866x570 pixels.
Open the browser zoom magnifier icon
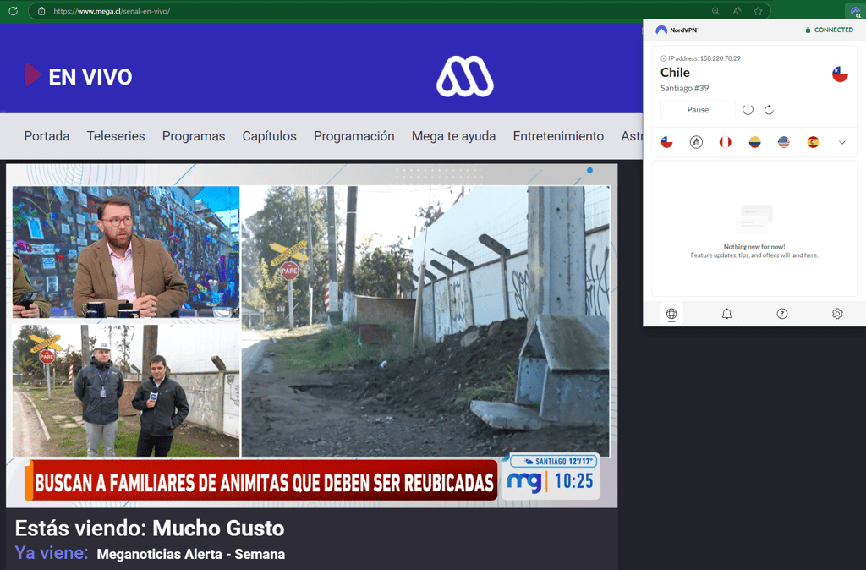715,11
